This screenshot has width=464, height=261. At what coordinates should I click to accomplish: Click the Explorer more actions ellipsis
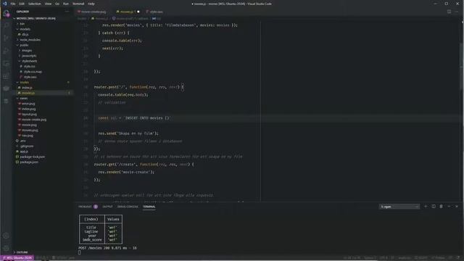tap(67, 12)
